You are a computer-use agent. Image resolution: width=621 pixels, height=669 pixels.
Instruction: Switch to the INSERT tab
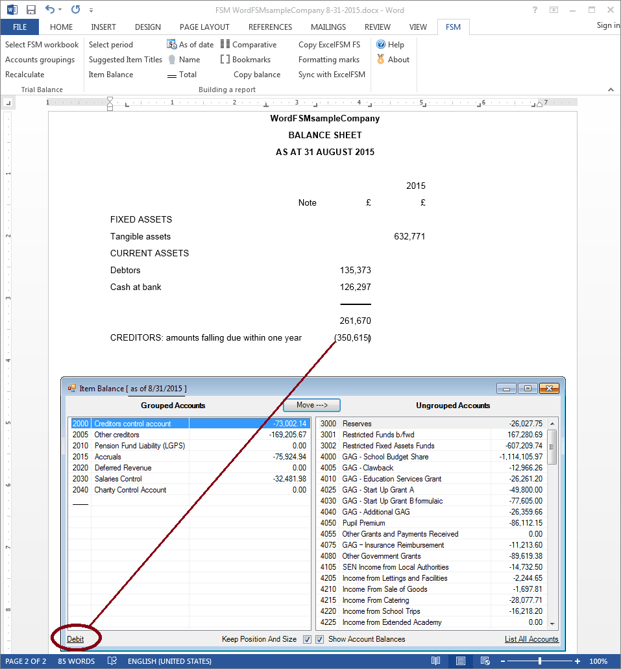[x=103, y=27]
